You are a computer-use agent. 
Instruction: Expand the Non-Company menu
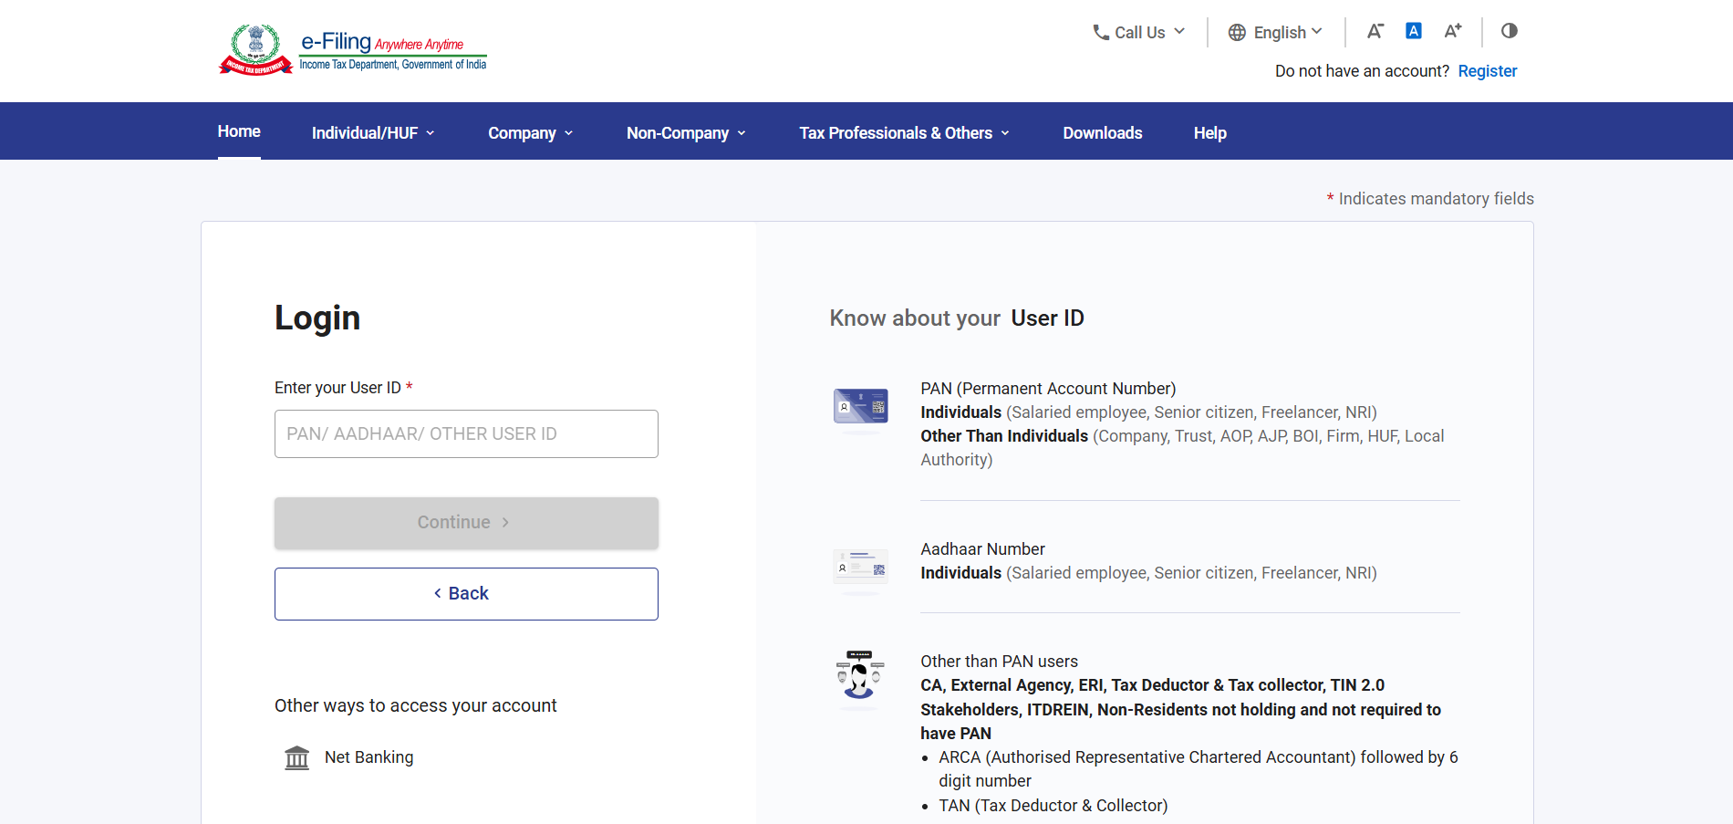686,133
